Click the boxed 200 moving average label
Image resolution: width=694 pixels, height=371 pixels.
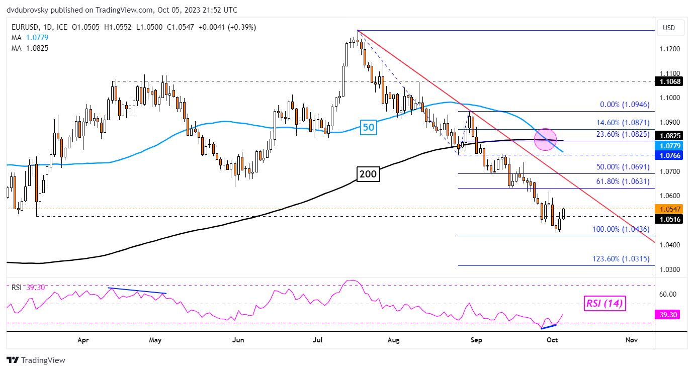point(368,174)
